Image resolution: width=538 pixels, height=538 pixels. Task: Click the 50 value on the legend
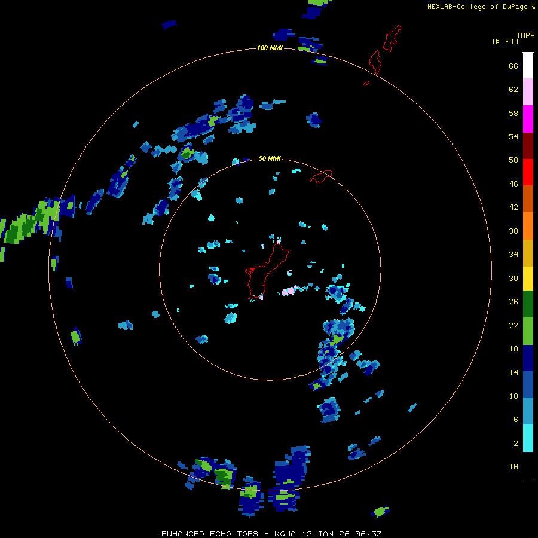click(513, 160)
